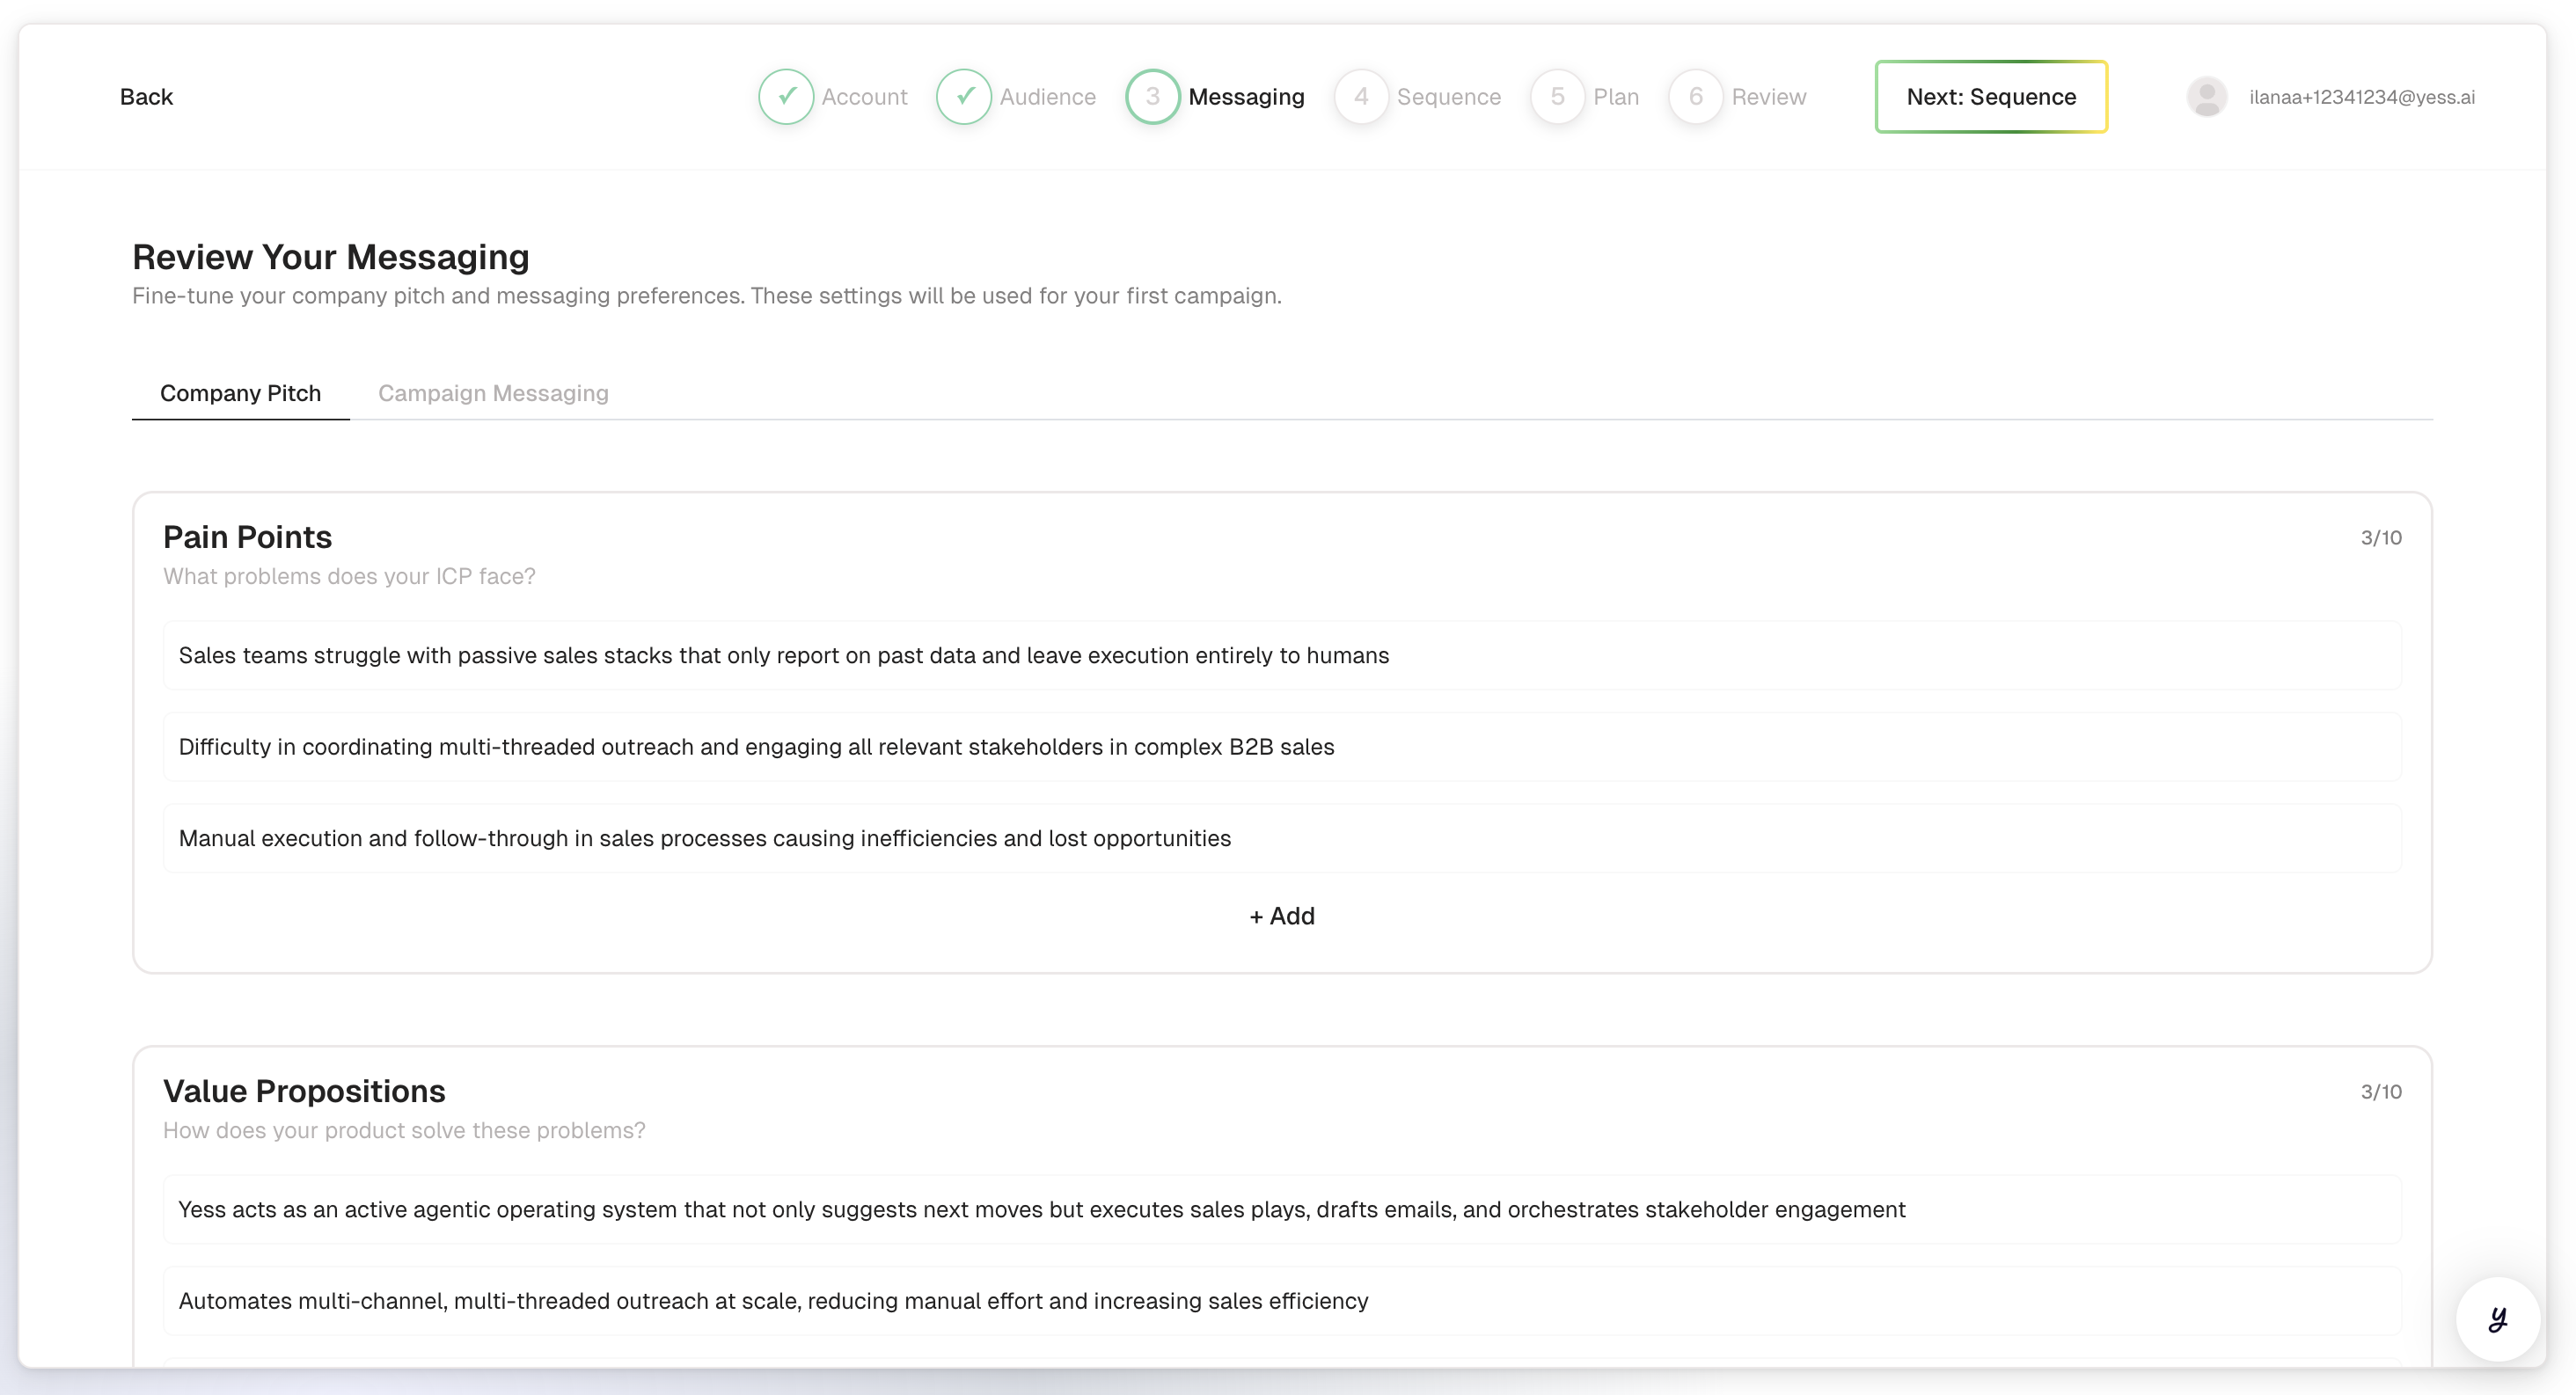
Task: Select the Company Pitch tab
Action: pyautogui.click(x=240, y=393)
